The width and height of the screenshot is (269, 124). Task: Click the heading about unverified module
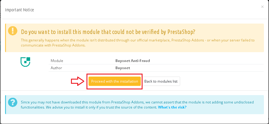108,32
